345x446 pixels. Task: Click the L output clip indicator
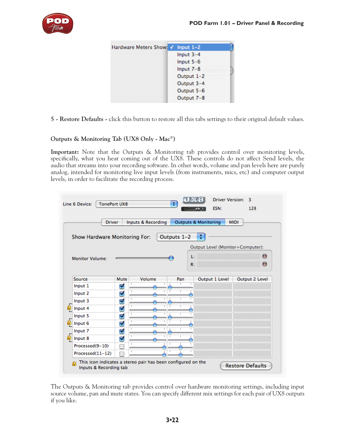[x=265, y=256]
